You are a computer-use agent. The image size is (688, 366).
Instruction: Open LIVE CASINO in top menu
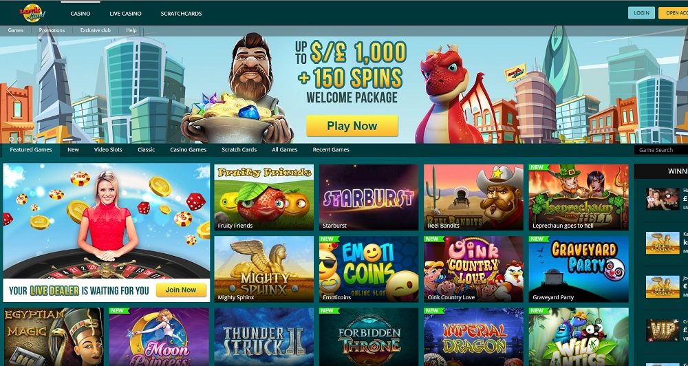click(x=125, y=14)
